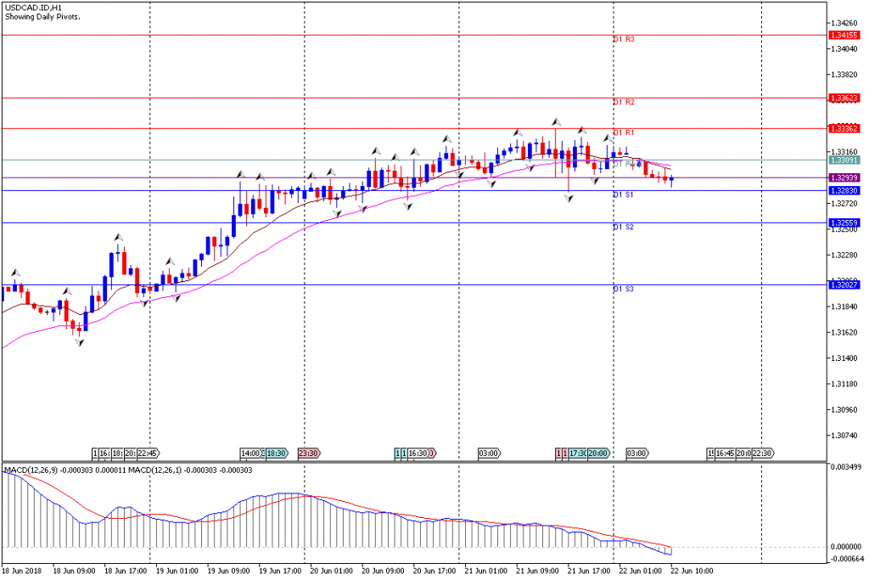Click the red 1.34155 price tag
Image resolution: width=869 pixels, height=580 pixels.
(844, 35)
